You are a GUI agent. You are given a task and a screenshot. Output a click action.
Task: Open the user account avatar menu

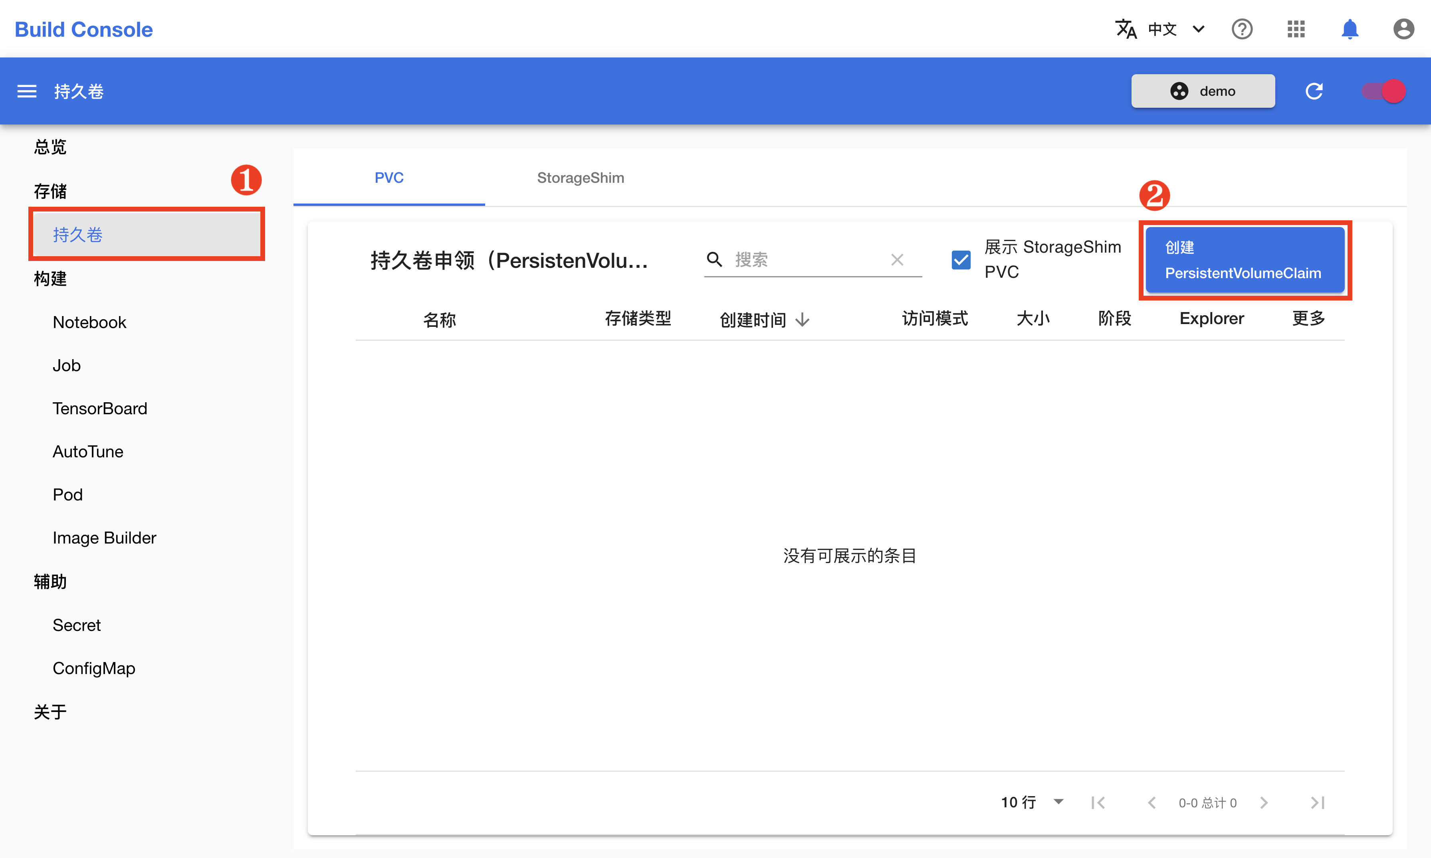[x=1403, y=29]
